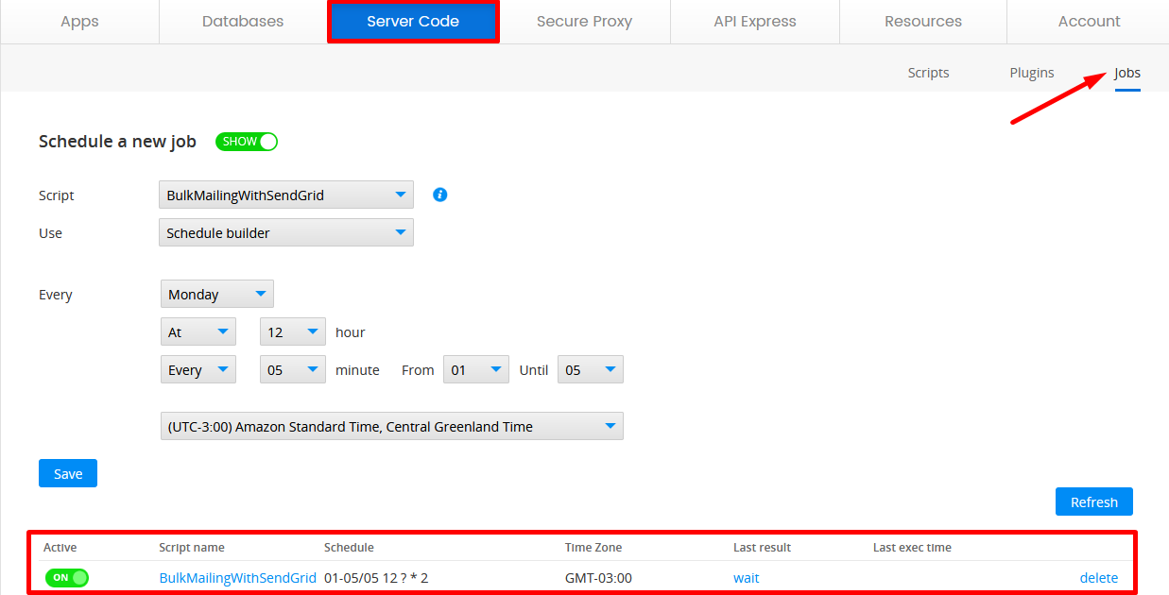Switch to the Apps tab
The height and width of the screenshot is (595, 1169).
pos(79,21)
